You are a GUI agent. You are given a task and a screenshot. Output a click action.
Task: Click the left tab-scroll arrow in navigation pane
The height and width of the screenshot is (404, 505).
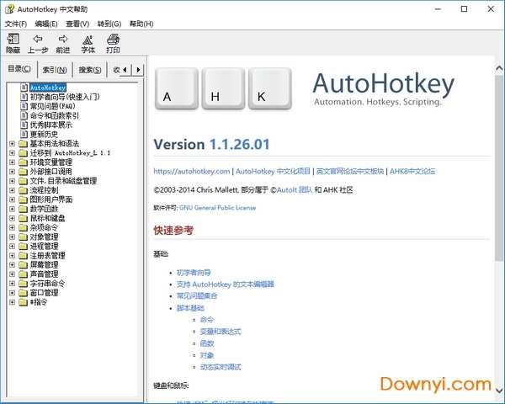125,70
